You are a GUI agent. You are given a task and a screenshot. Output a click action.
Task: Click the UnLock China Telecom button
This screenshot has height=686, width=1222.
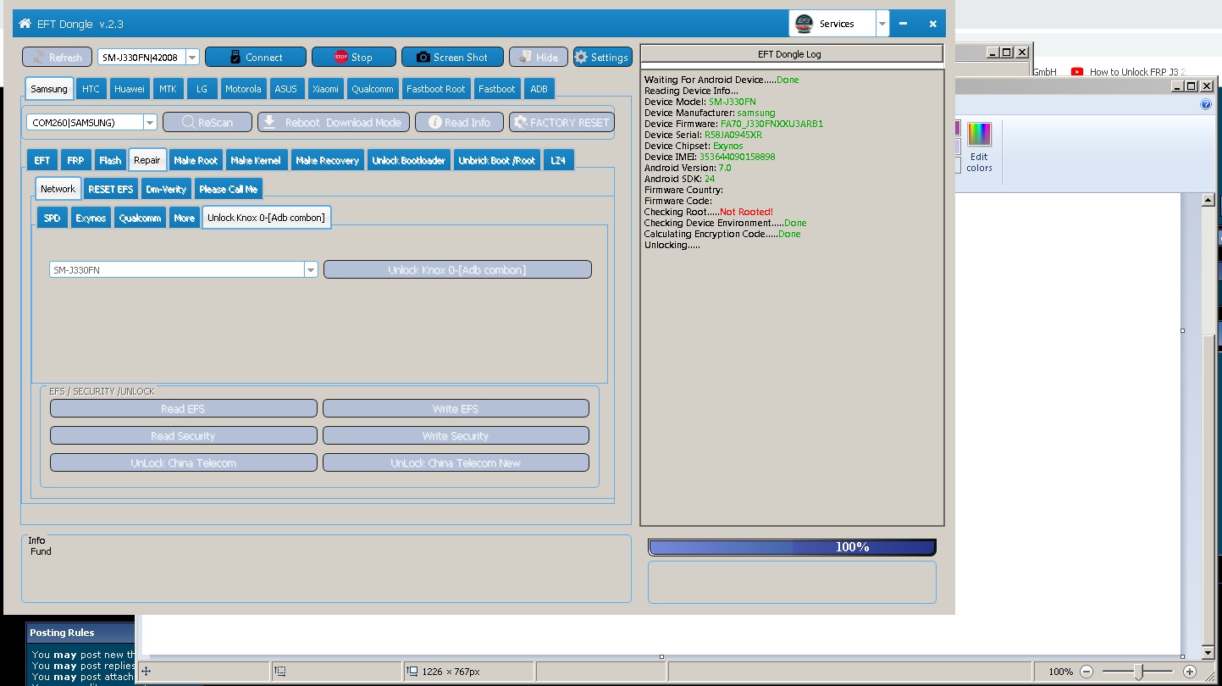pyautogui.click(x=183, y=463)
